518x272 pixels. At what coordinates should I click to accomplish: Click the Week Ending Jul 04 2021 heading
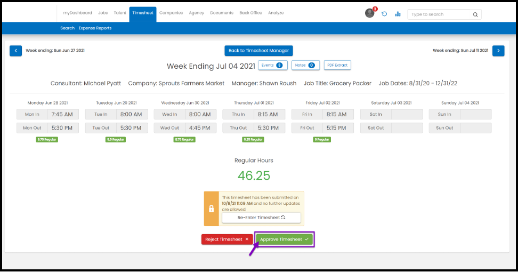[211, 66]
